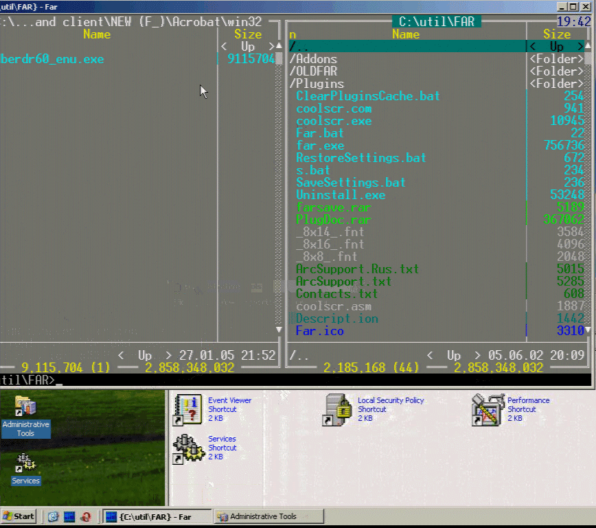Switch to Administrative Tools taskbar button
This screenshot has width=596, height=528.
click(x=268, y=516)
